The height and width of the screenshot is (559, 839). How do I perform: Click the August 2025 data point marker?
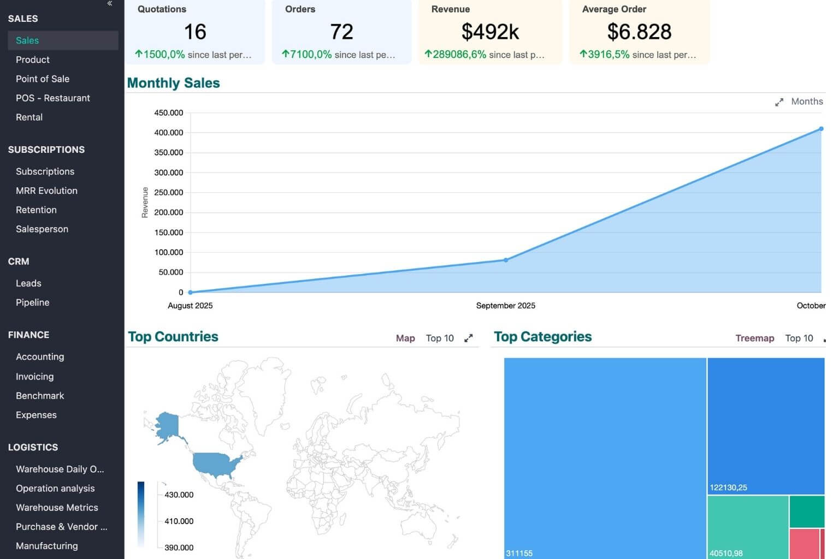(190, 292)
